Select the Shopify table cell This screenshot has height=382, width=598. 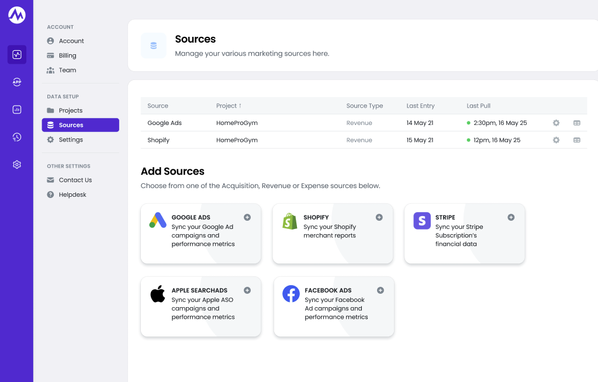[x=158, y=140]
